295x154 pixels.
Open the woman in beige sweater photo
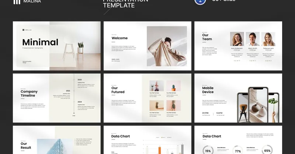coord(167,46)
